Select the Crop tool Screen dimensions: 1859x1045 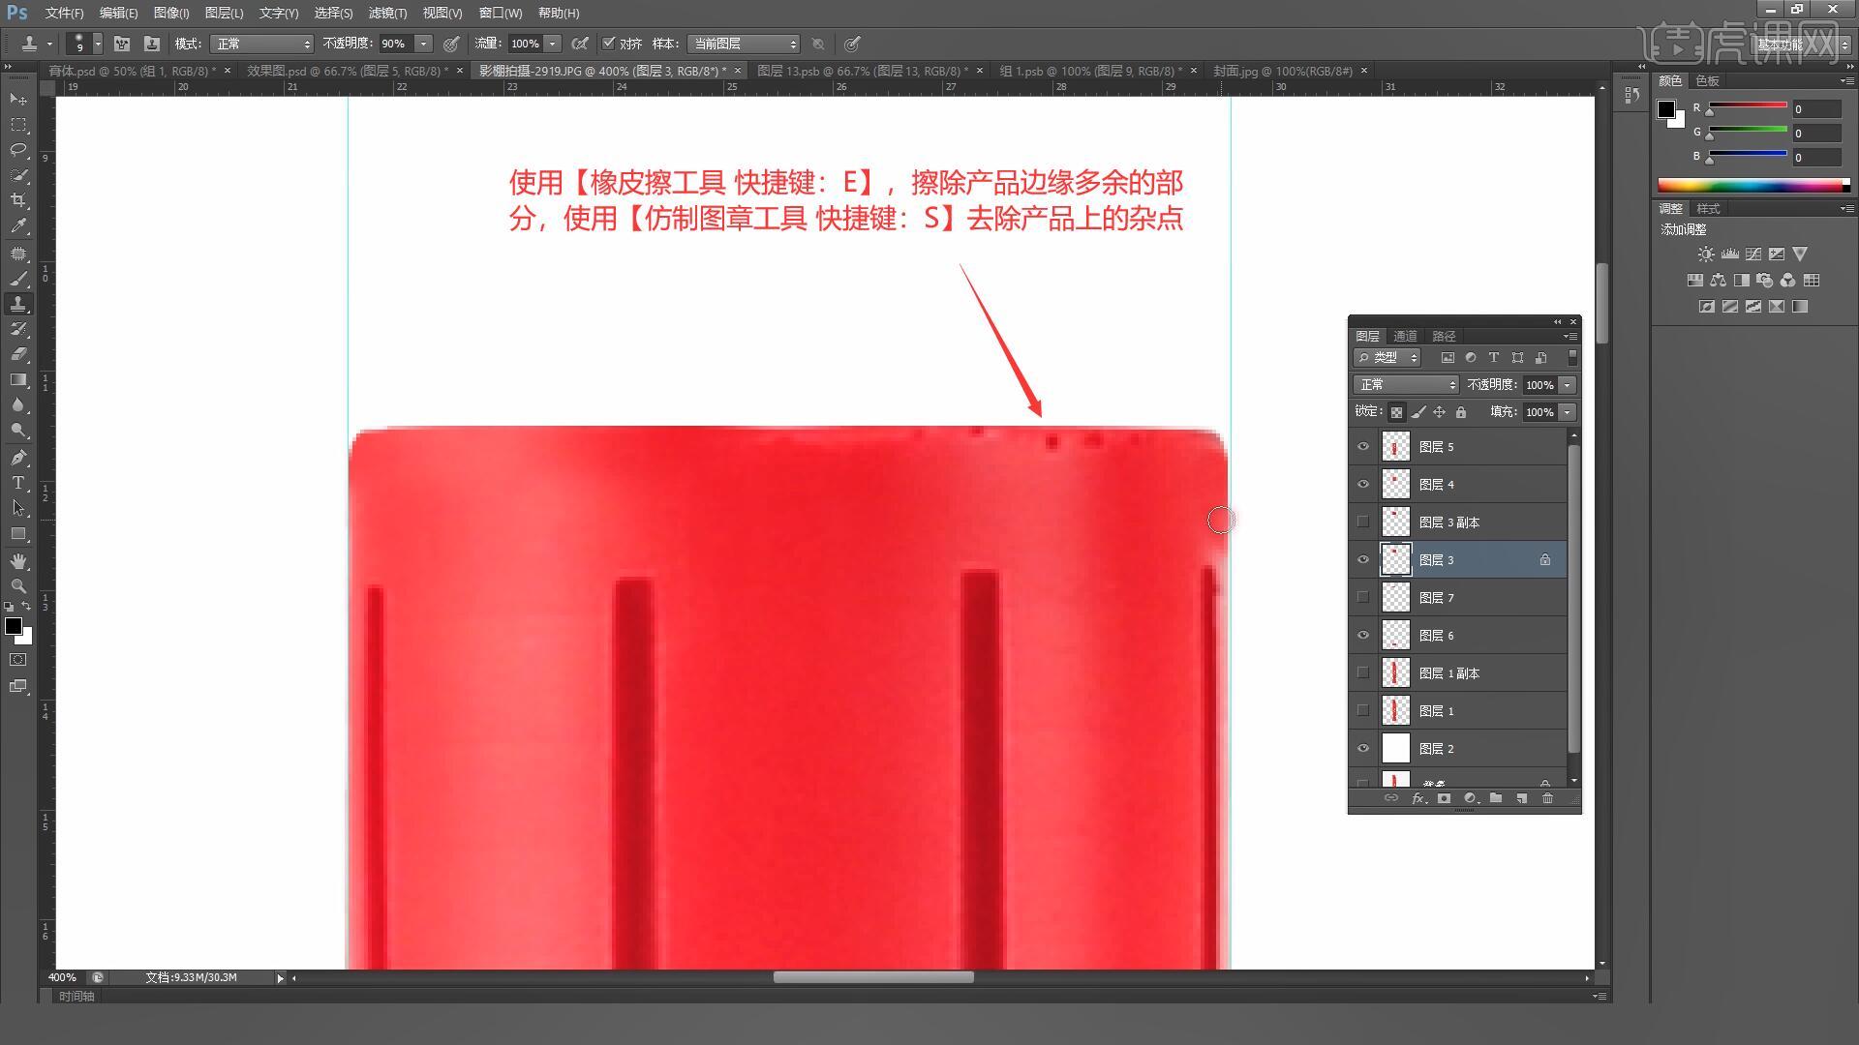(18, 200)
